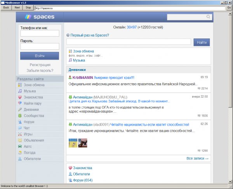Click comment icon beside 1290
The width and height of the screenshot is (233, 189).
(199, 150)
